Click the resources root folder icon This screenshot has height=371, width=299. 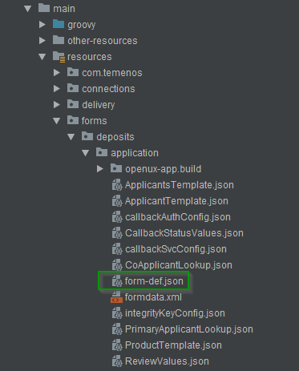[59, 57]
